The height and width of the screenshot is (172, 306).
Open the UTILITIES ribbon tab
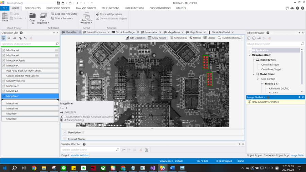[181, 8]
